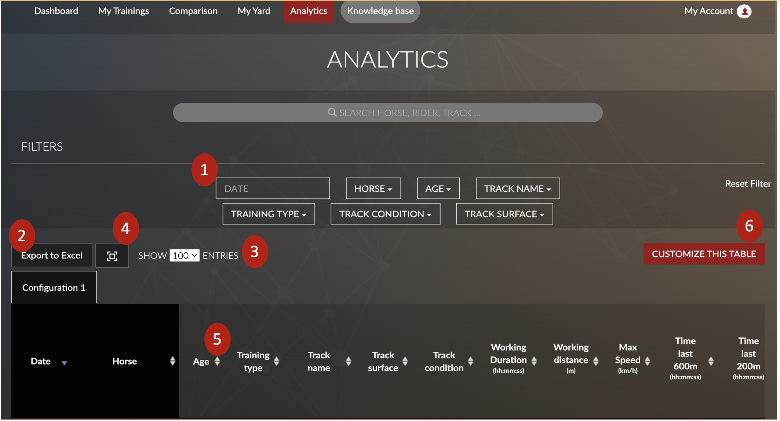Click CUSTOMIZE THIS TABLE button
This screenshot has width=780, height=421.
pos(704,254)
